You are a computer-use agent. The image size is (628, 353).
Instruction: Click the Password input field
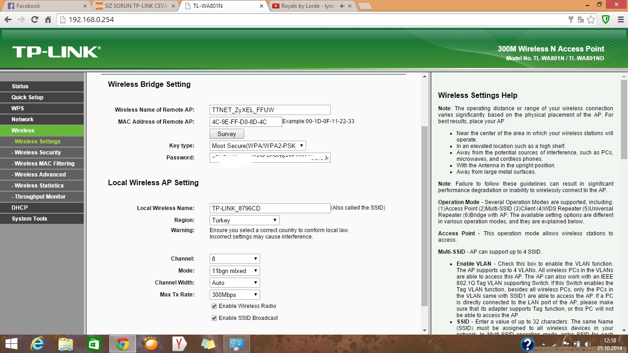click(x=270, y=158)
